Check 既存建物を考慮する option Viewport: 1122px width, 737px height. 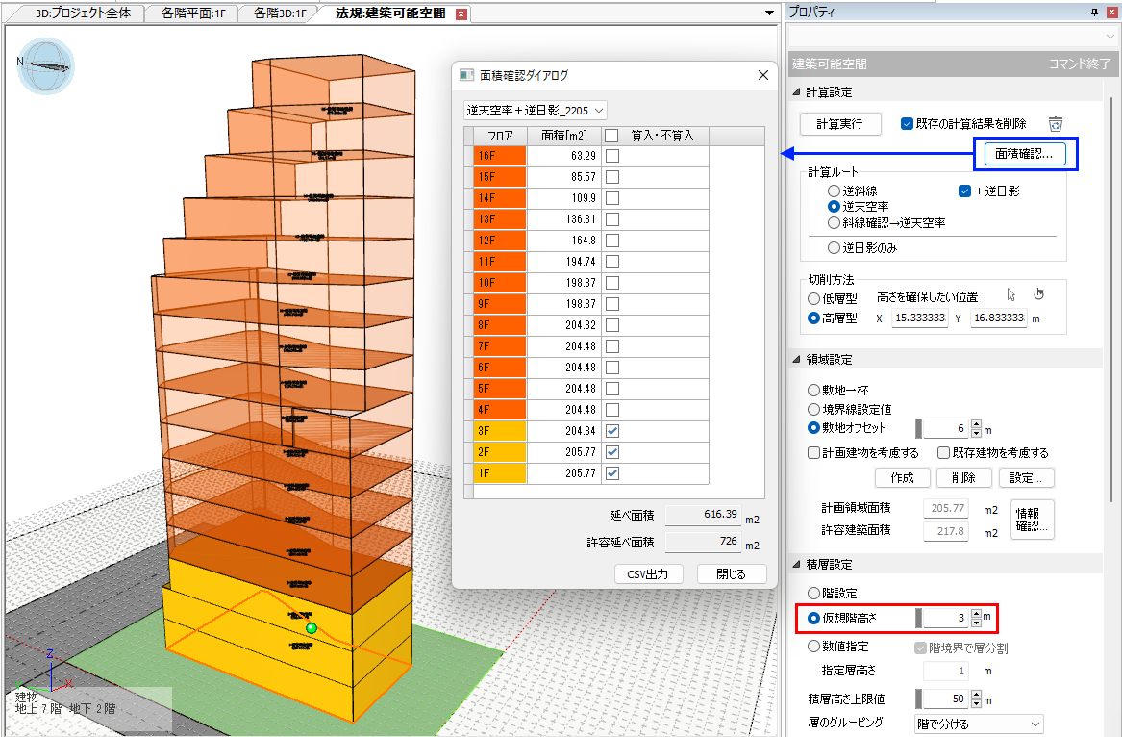[x=944, y=452]
